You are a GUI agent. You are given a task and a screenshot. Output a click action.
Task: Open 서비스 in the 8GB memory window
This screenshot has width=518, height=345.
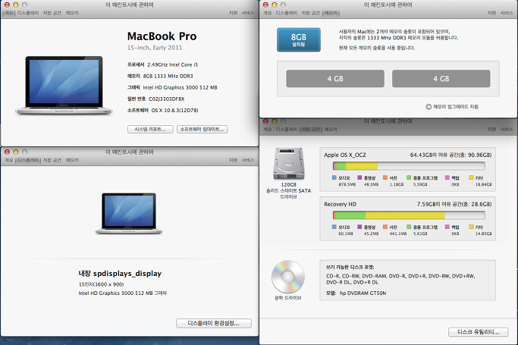[x=507, y=13]
